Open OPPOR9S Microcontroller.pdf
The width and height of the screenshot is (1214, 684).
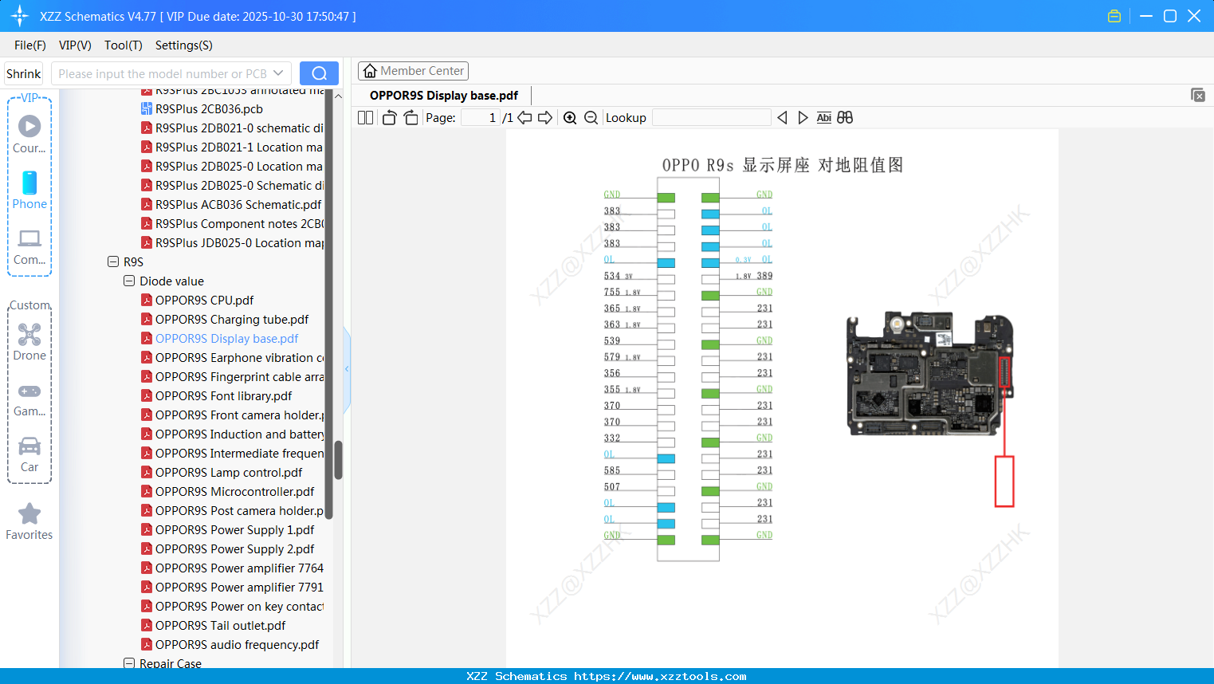pos(234,491)
